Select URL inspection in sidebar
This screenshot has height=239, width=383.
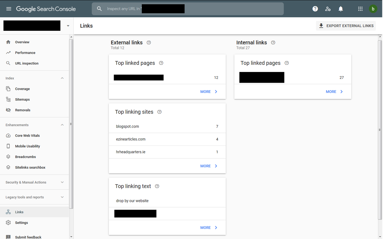(34, 63)
